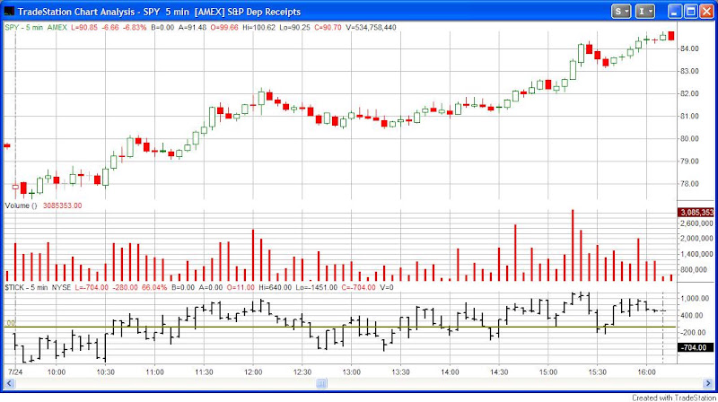
Task: Click the horizontal scrollbar left arrow
Action: [x=9, y=383]
